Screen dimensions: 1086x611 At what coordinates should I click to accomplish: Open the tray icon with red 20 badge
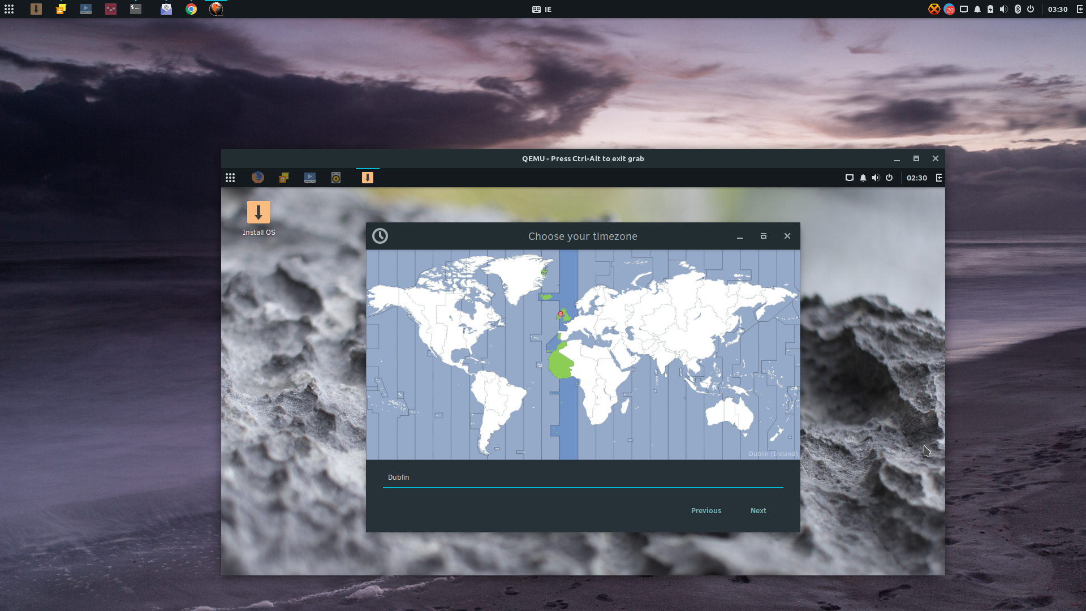coord(949,9)
